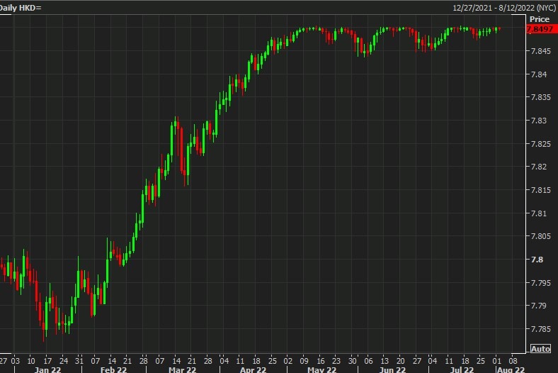This screenshot has height=373, width=558.
Task: Click the Jun 22 month label
Action: coord(392,369)
